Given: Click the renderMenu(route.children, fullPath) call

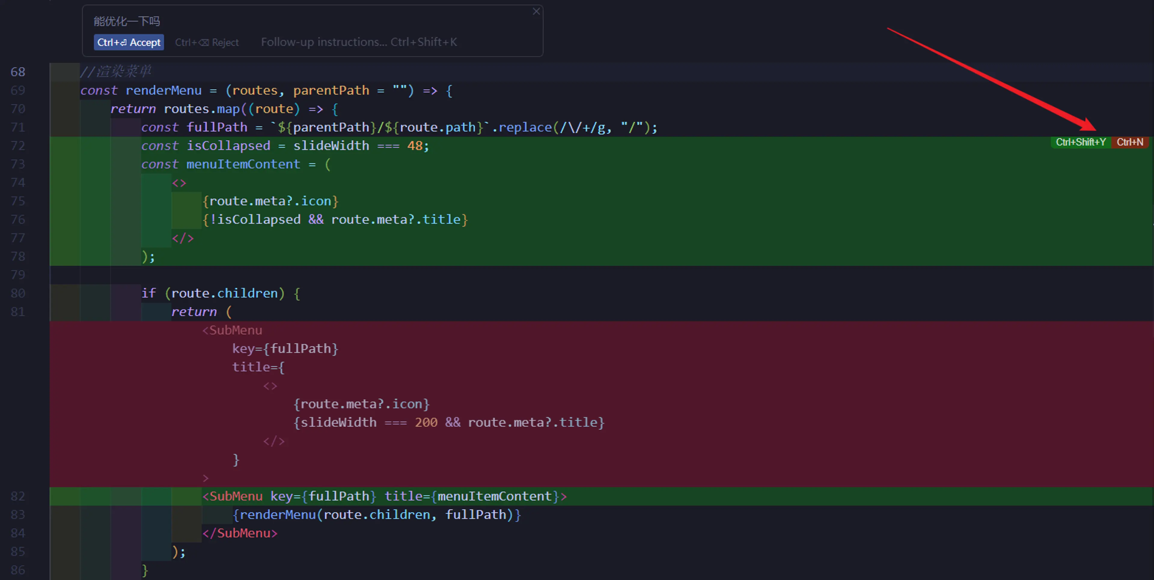Looking at the screenshot, I should [376, 515].
